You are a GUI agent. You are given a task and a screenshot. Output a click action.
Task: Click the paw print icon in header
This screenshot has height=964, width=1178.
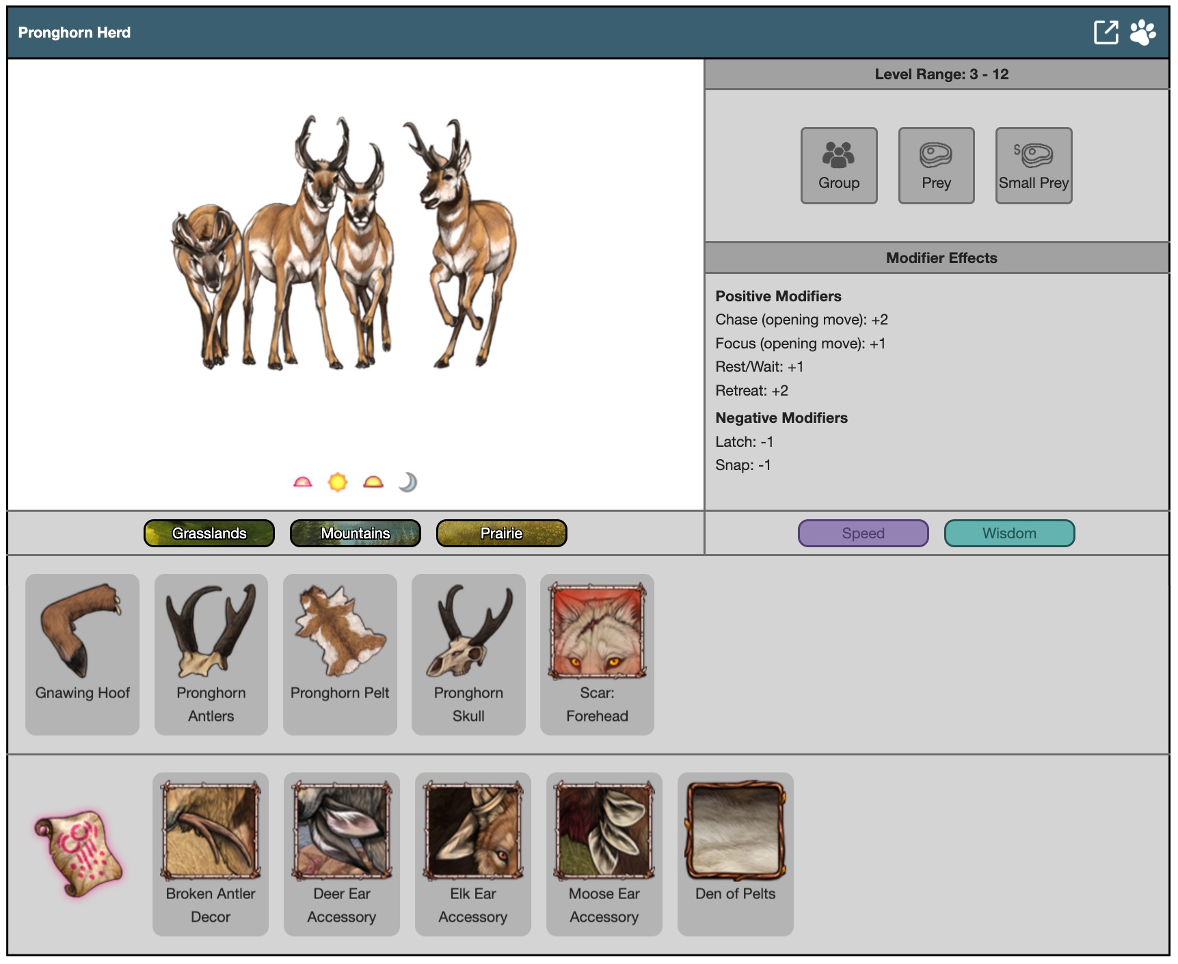tap(1142, 32)
